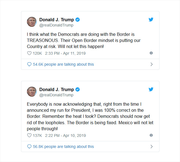Expand second tweet conversation with chevron arrow
Screen dimensions: 180x162
151,147
